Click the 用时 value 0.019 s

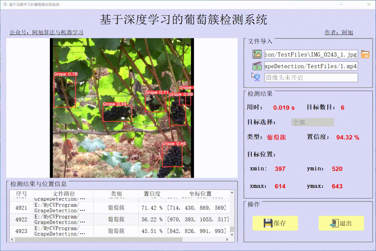point(284,108)
